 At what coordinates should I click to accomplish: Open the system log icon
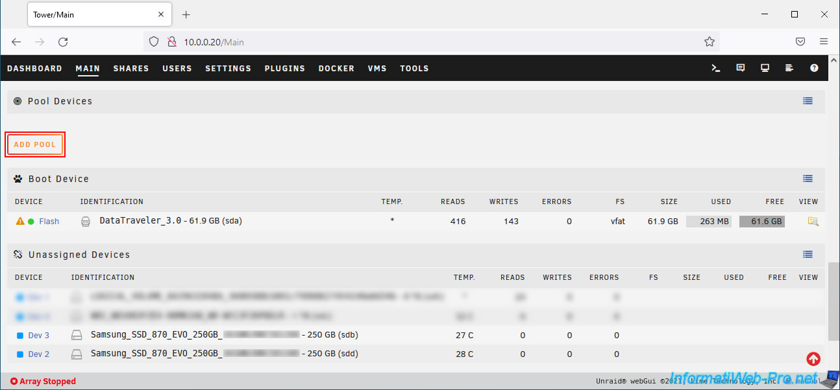coord(789,68)
